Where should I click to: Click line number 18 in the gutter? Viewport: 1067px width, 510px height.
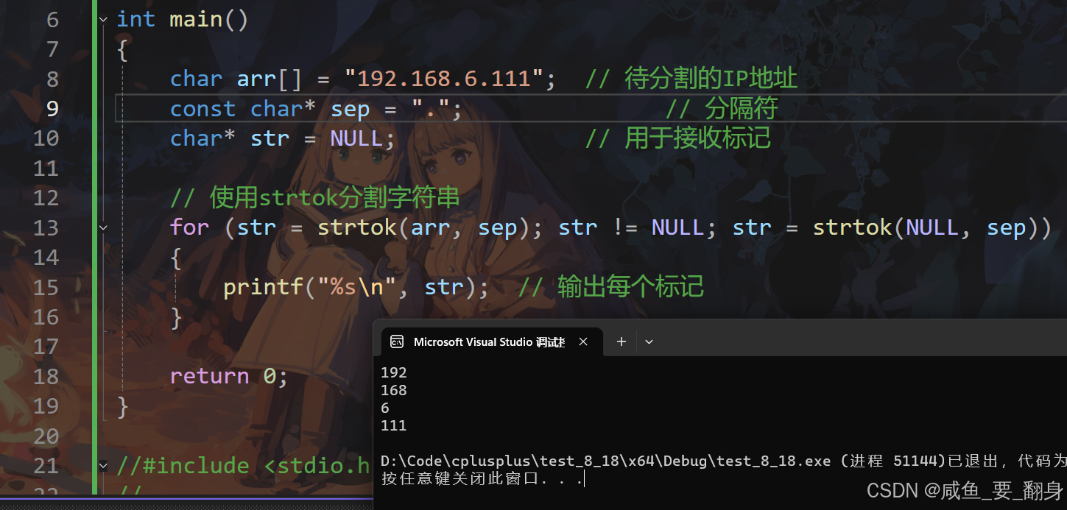46,377
